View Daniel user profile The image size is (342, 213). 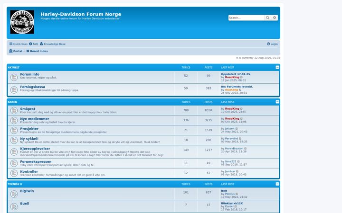[x=229, y=206]
